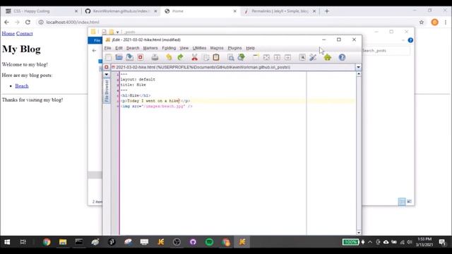This screenshot has height=254, width=452.
Task: Click the green Redo arrow icon
Action: (180, 57)
